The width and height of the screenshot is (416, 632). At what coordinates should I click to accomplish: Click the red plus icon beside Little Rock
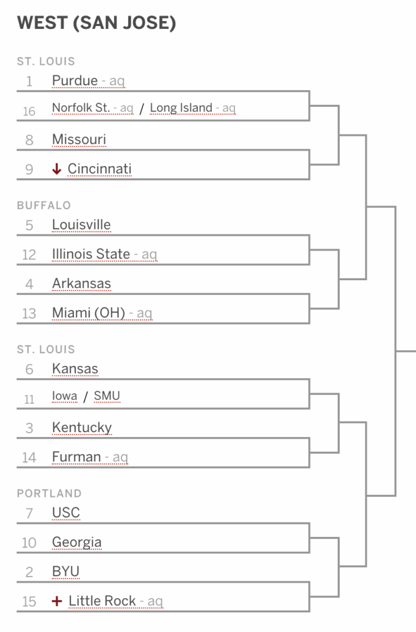[57, 601]
